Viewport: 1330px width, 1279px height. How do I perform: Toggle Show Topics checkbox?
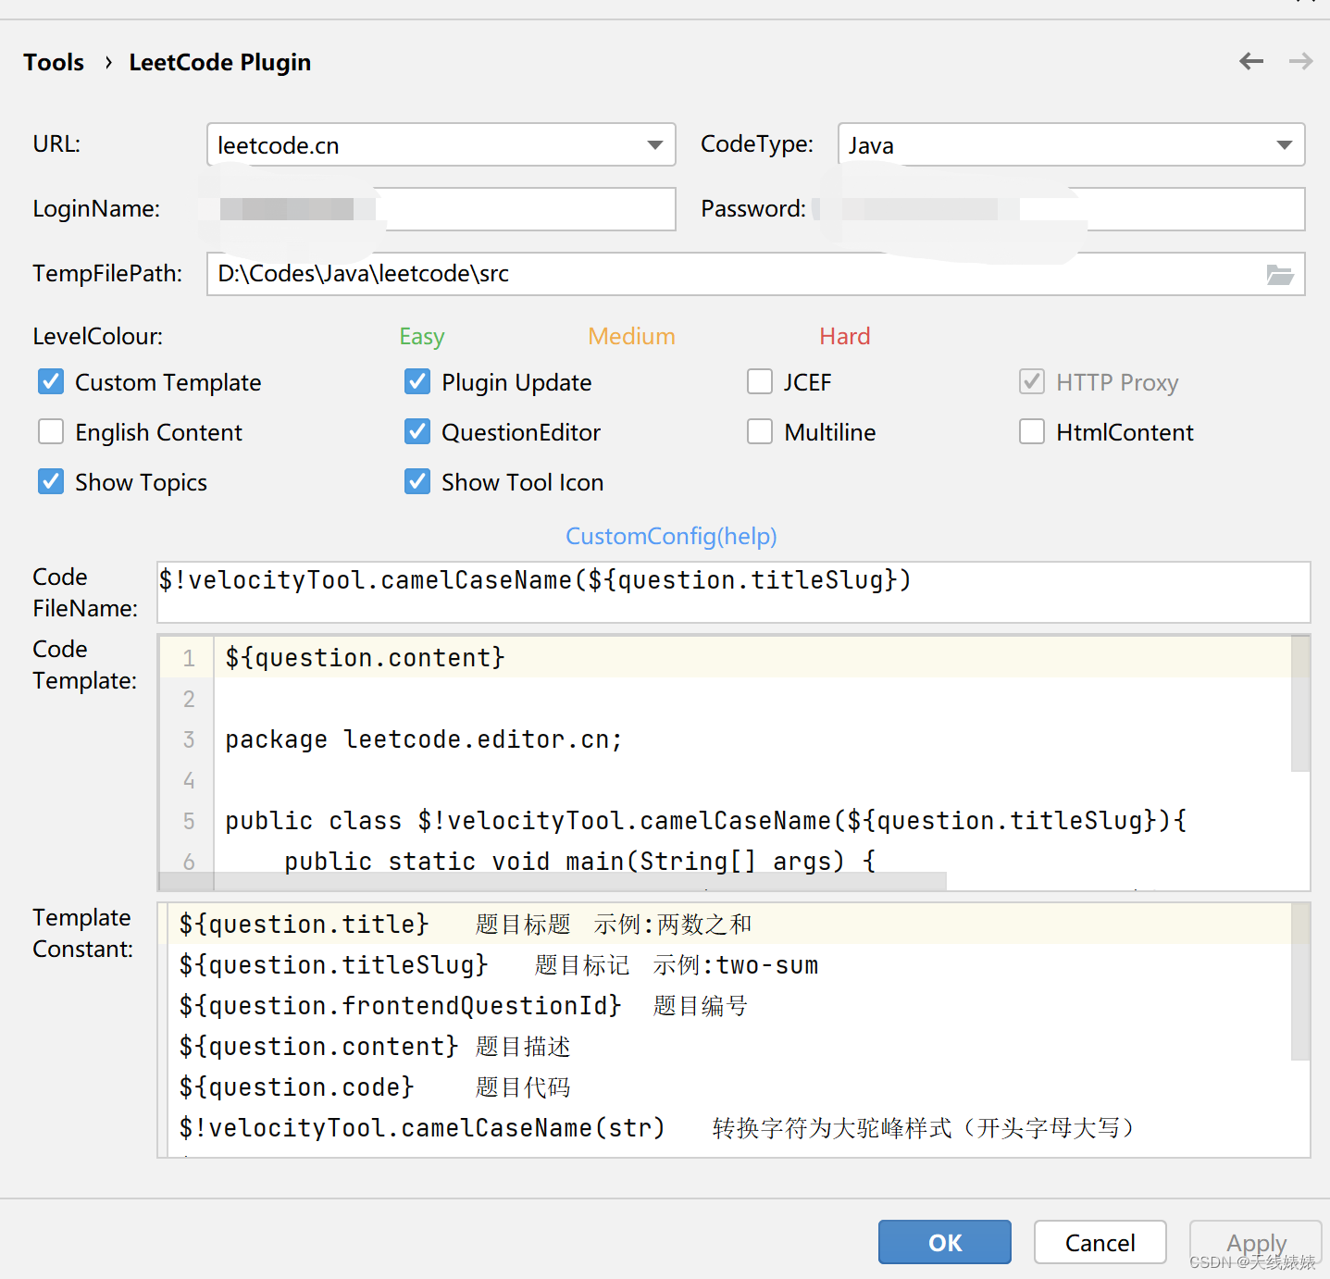click(x=51, y=481)
